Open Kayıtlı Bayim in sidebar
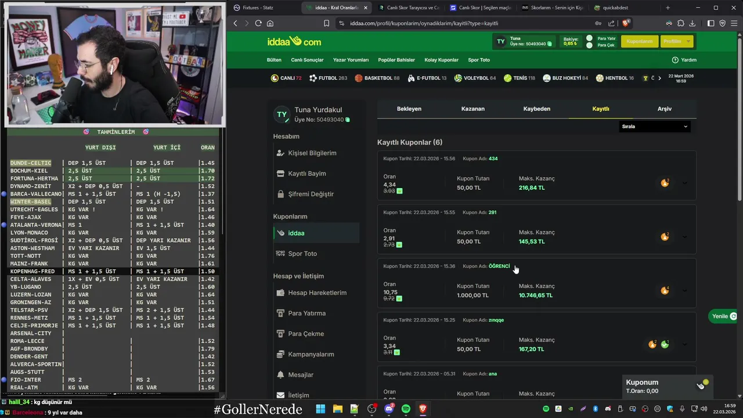The height and width of the screenshot is (418, 743). coord(307,174)
